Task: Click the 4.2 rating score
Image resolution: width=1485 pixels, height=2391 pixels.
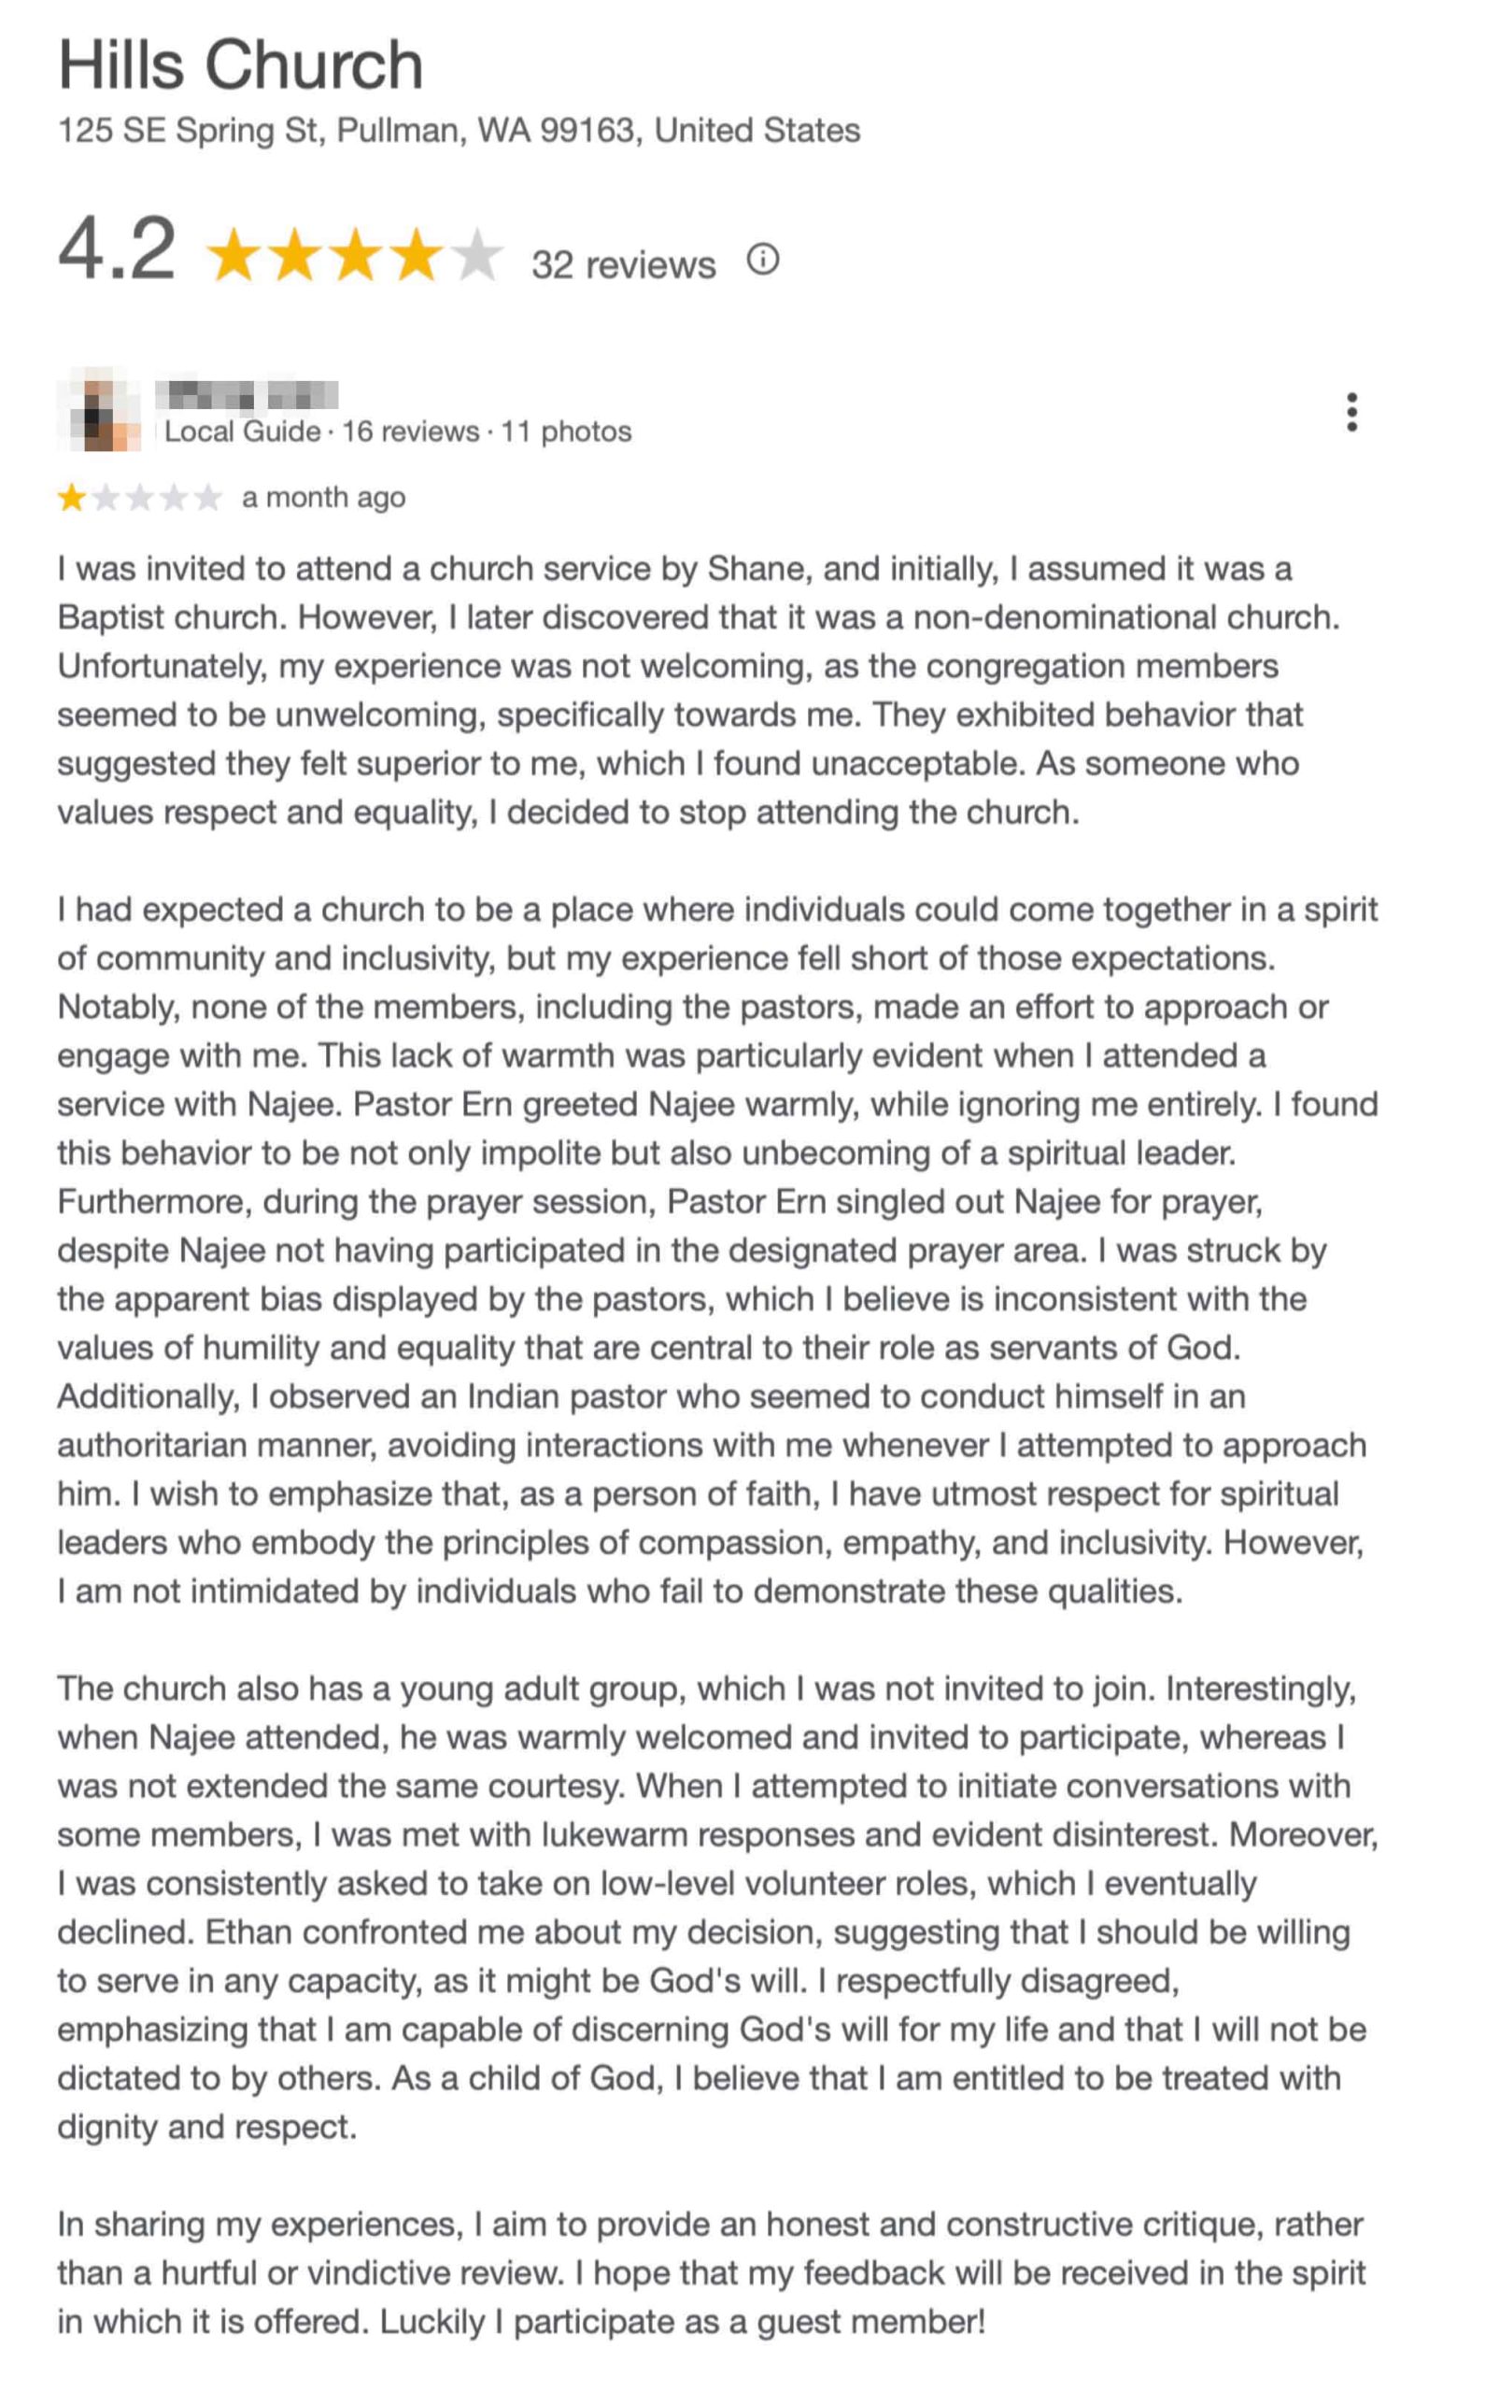Action: 117,250
